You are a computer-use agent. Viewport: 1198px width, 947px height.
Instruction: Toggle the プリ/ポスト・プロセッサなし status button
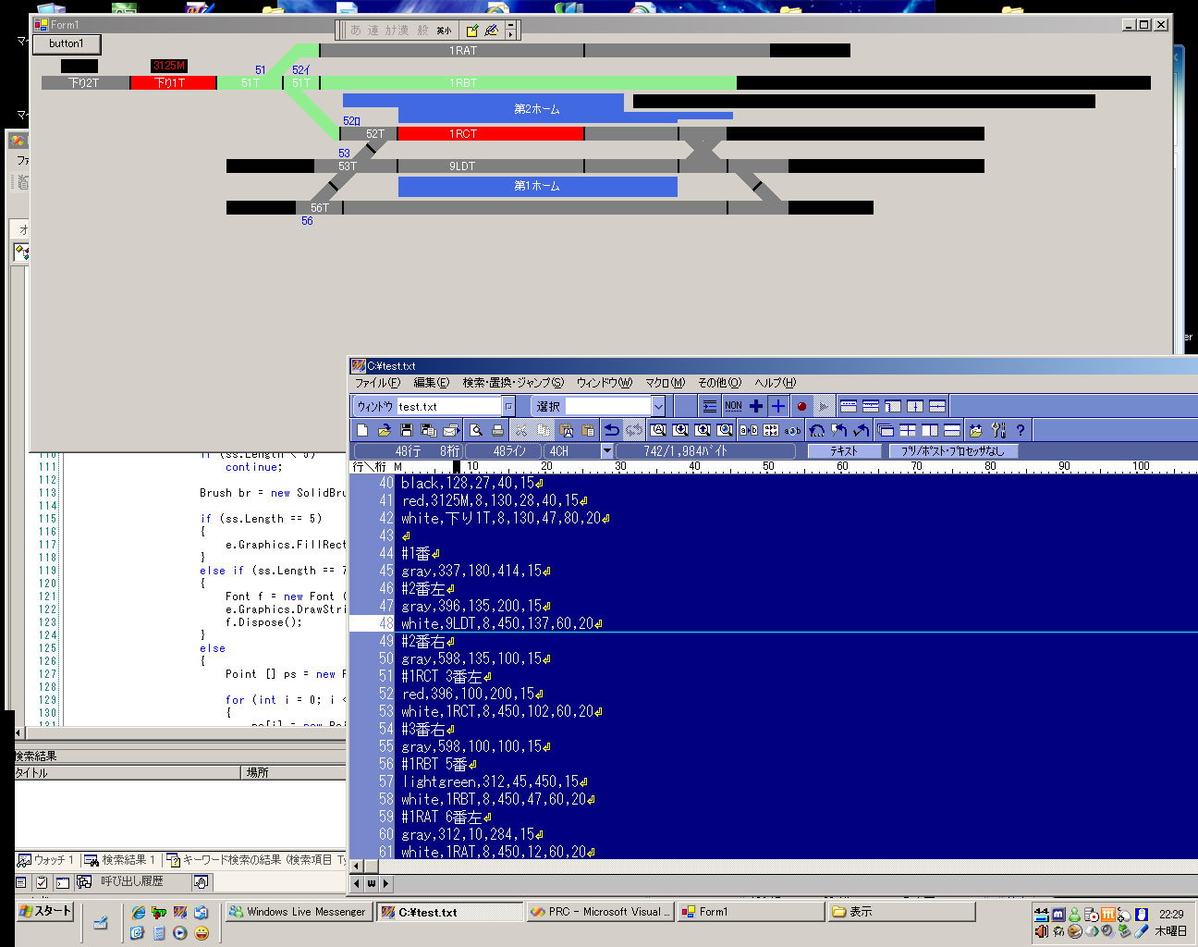(952, 451)
